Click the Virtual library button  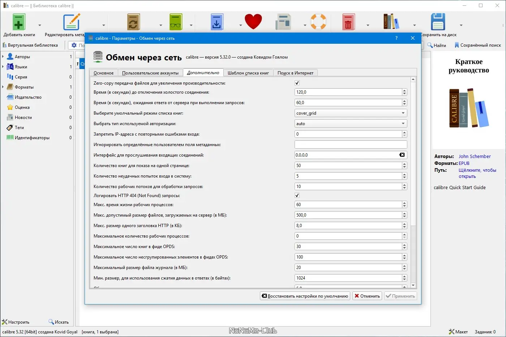point(30,45)
